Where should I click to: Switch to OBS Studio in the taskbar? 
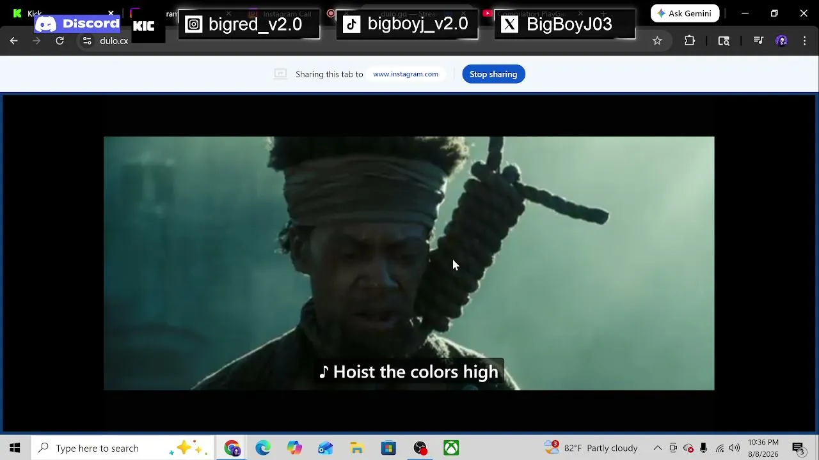(420, 448)
